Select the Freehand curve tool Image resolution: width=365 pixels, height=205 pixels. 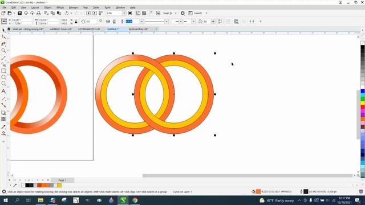[x=3, y=58]
